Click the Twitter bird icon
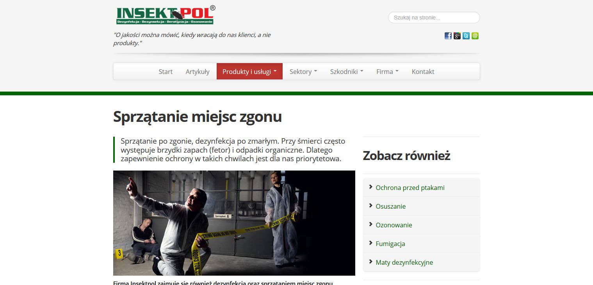The height and width of the screenshot is (285, 593). (466, 36)
